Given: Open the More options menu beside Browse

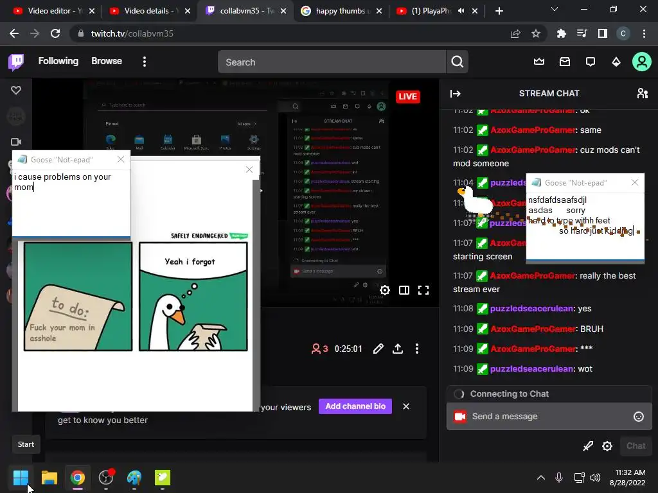Looking at the screenshot, I should pos(145,62).
